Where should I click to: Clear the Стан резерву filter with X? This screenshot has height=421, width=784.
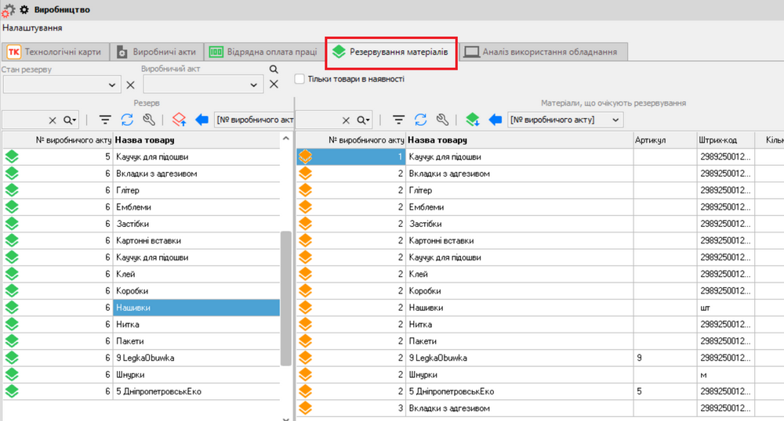pyautogui.click(x=131, y=85)
